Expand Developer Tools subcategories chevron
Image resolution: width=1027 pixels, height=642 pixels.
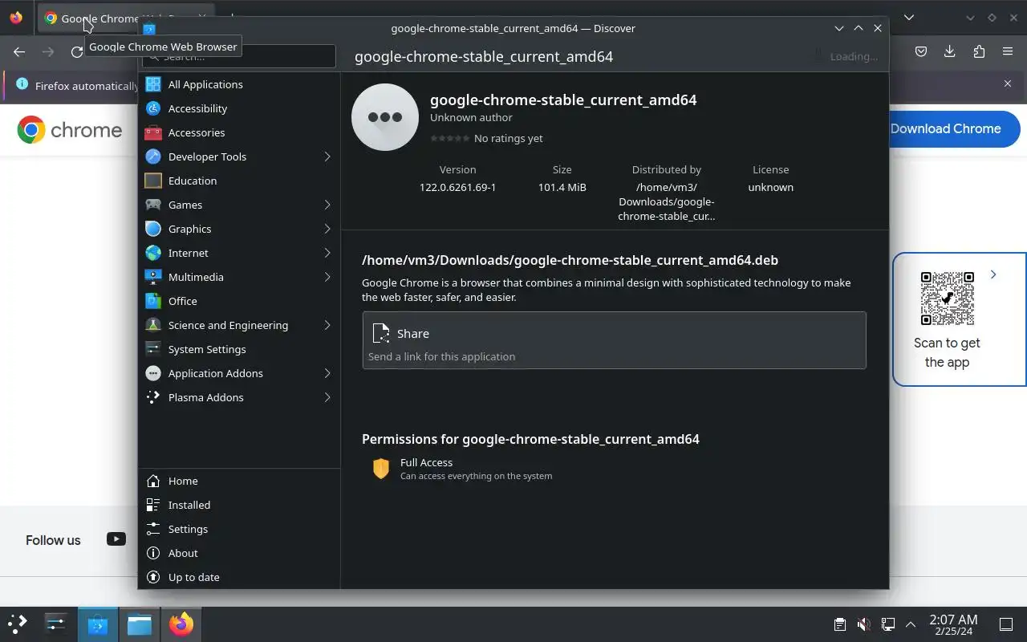coord(327,156)
